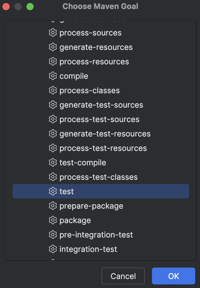The image size is (200, 288).
Task: Dismiss the dialog with Cancel
Action: (123, 276)
